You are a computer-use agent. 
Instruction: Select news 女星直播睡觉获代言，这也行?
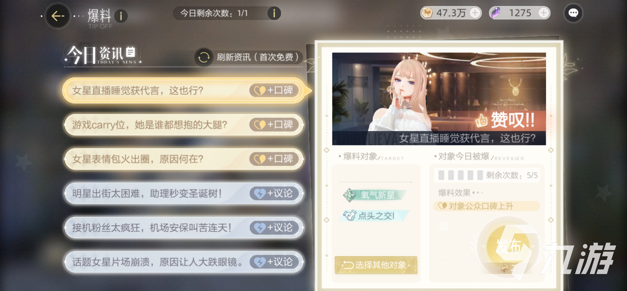click(184, 91)
